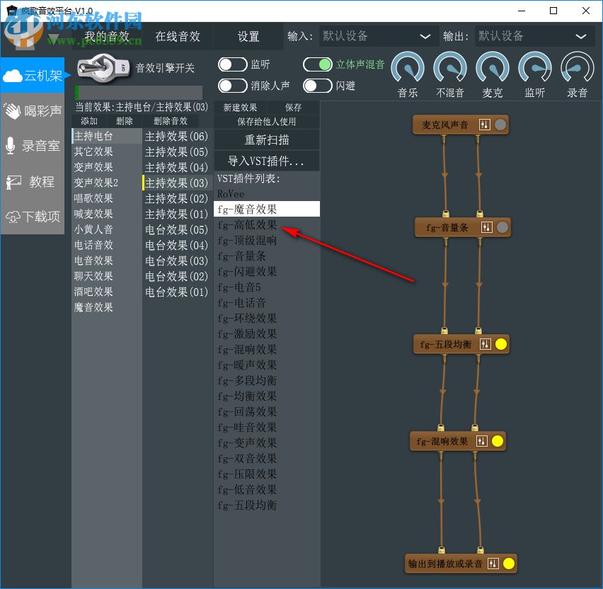Select fg-高低效果 in the VST plugin list

[248, 224]
